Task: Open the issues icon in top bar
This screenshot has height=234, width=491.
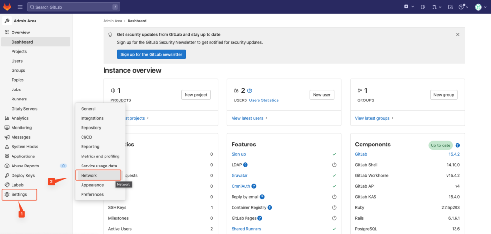Action: [x=423, y=7]
